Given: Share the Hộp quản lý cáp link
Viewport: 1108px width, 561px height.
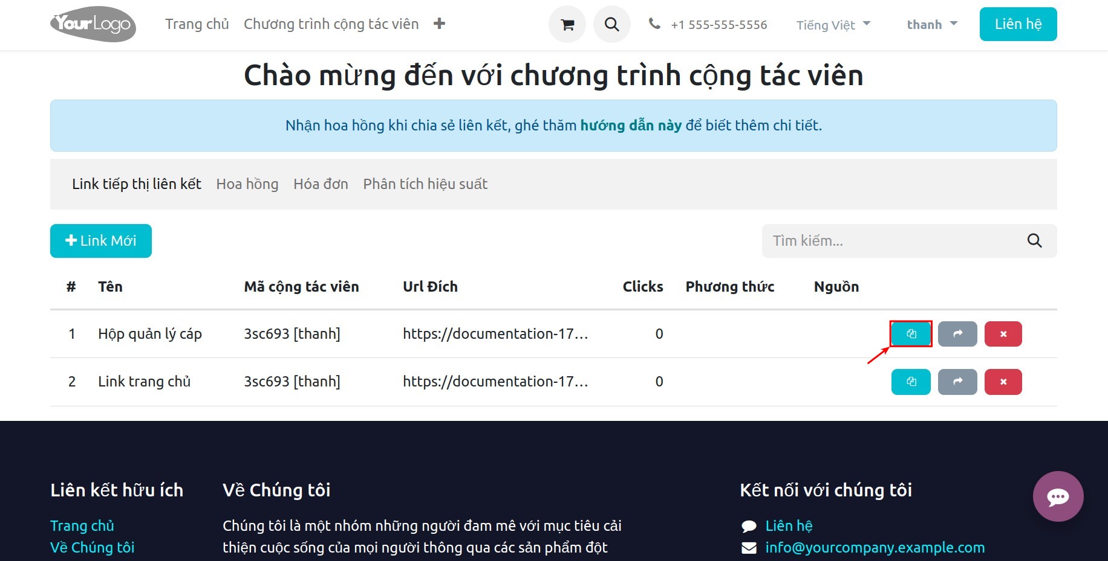Looking at the screenshot, I should tap(957, 333).
